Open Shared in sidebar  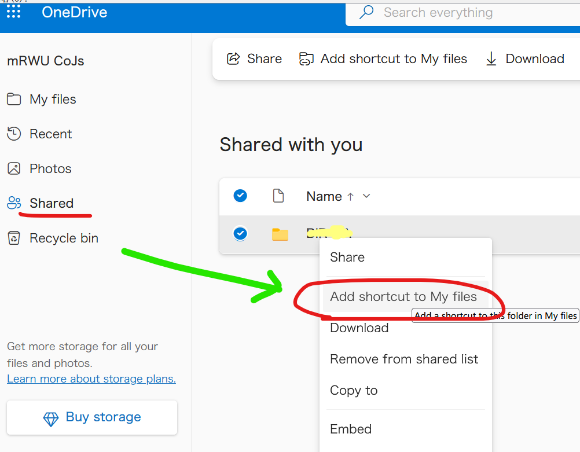[x=52, y=203]
